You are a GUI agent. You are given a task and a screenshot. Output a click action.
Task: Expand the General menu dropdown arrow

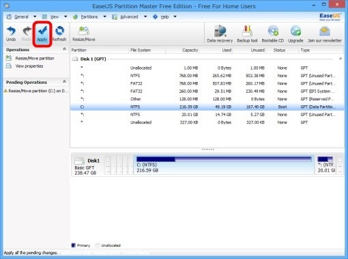[35, 16]
